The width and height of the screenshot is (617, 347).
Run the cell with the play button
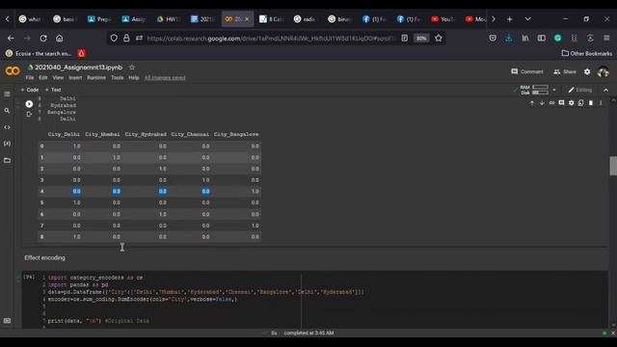(x=29, y=104)
